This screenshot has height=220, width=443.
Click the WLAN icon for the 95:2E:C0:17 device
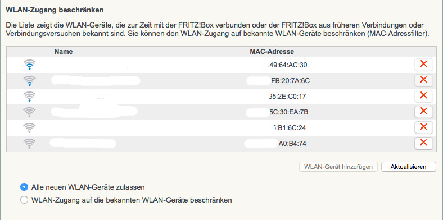coord(30,97)
